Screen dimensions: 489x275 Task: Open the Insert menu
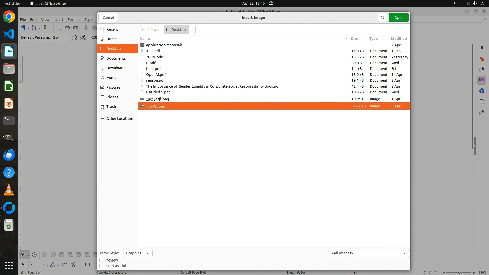[x=58, y=20]
